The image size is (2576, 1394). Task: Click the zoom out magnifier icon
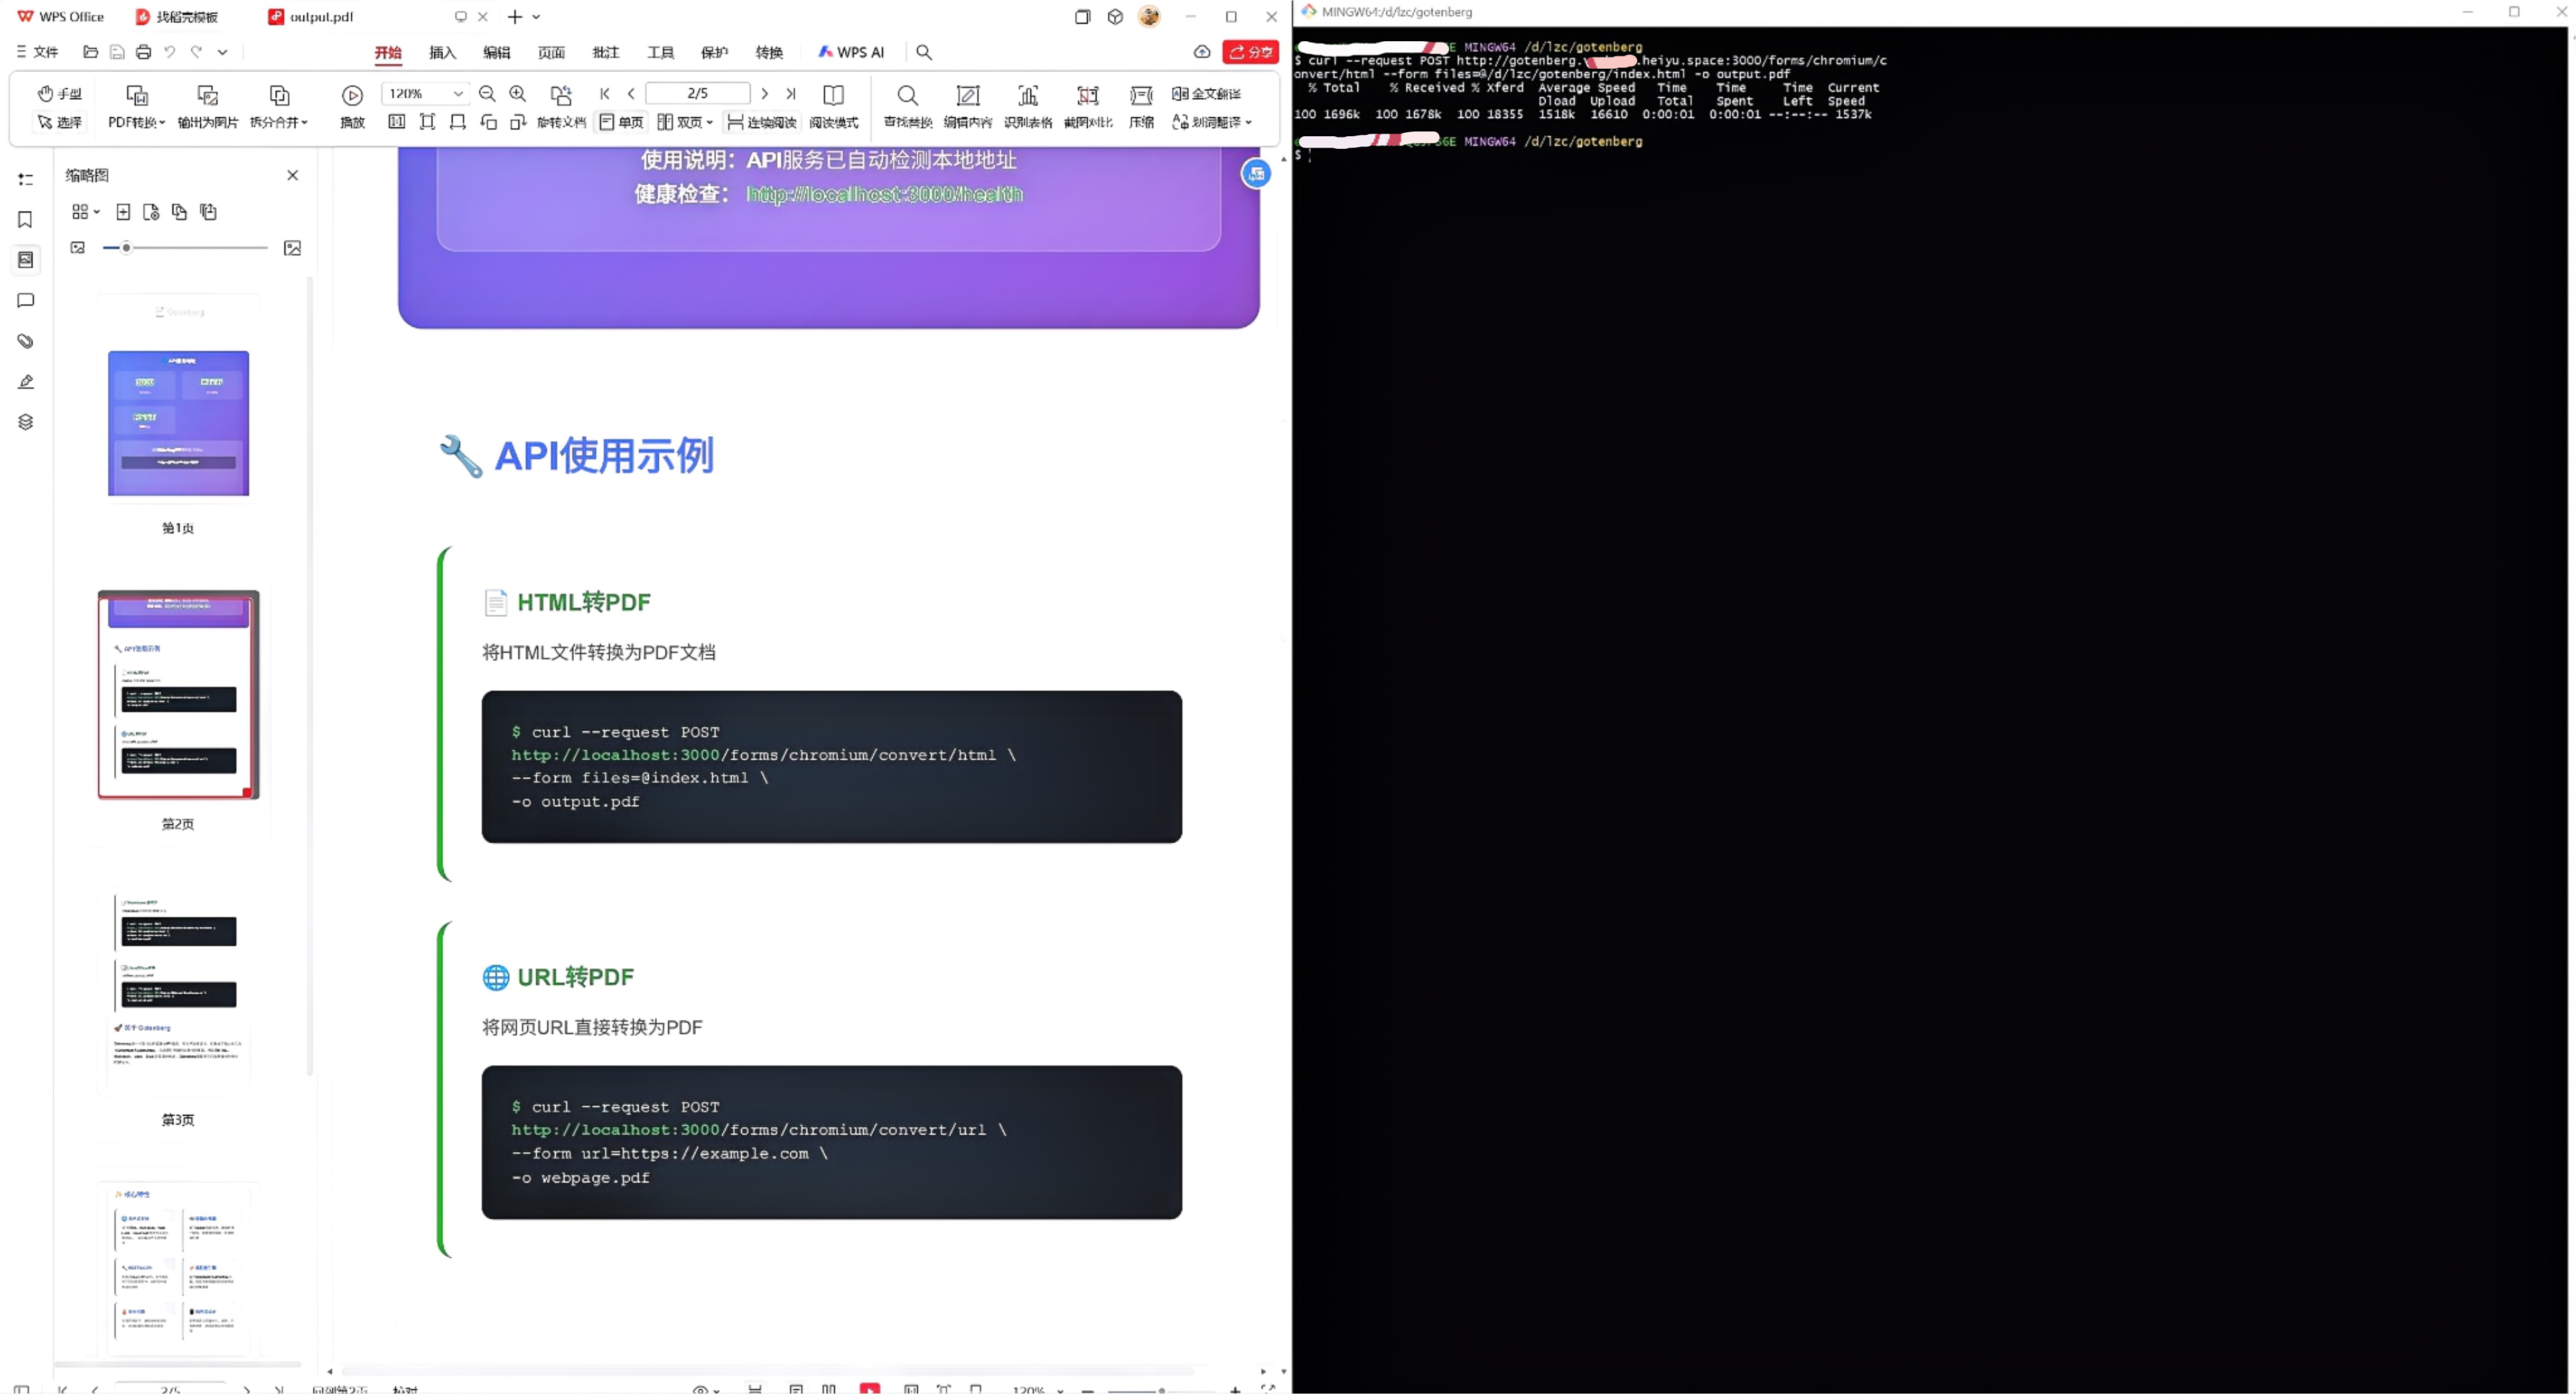(x=487, y=94)
